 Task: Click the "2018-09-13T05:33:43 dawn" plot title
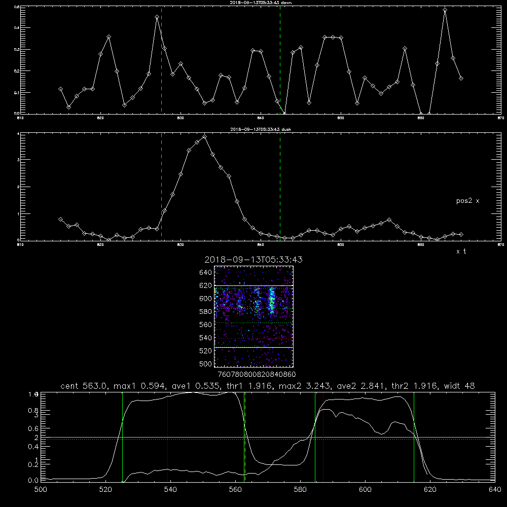click(261, 2)
